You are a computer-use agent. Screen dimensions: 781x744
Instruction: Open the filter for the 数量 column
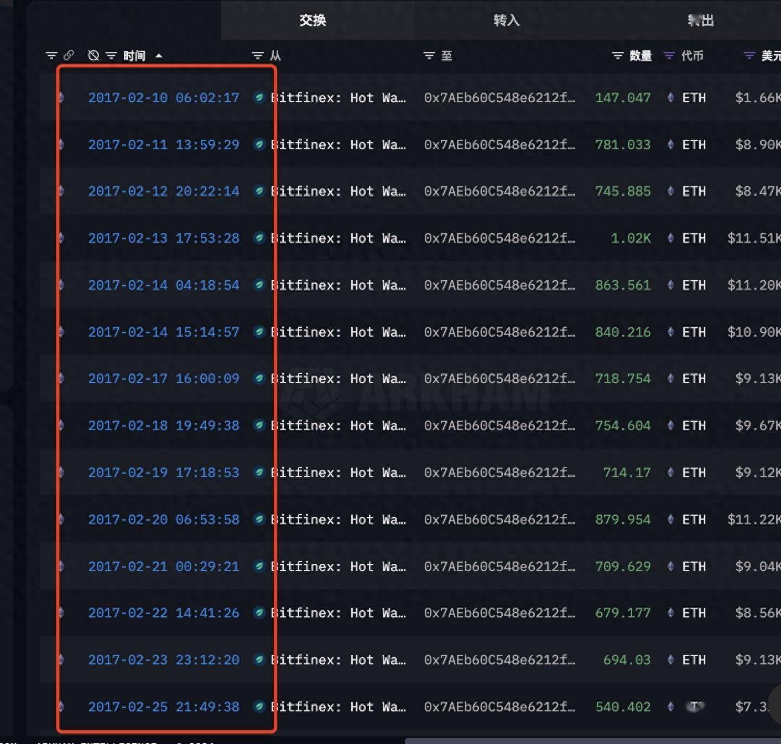point(618,55)
